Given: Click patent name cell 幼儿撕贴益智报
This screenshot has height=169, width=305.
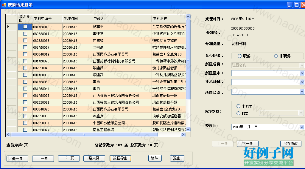Looking at the screenshot, I should coord(169,68).
